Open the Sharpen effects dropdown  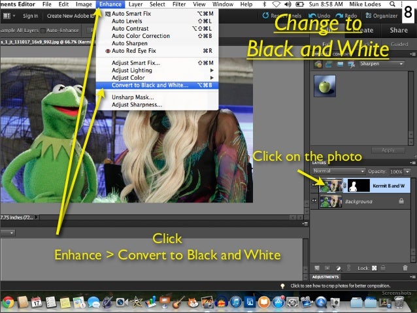tap(382, 64)
